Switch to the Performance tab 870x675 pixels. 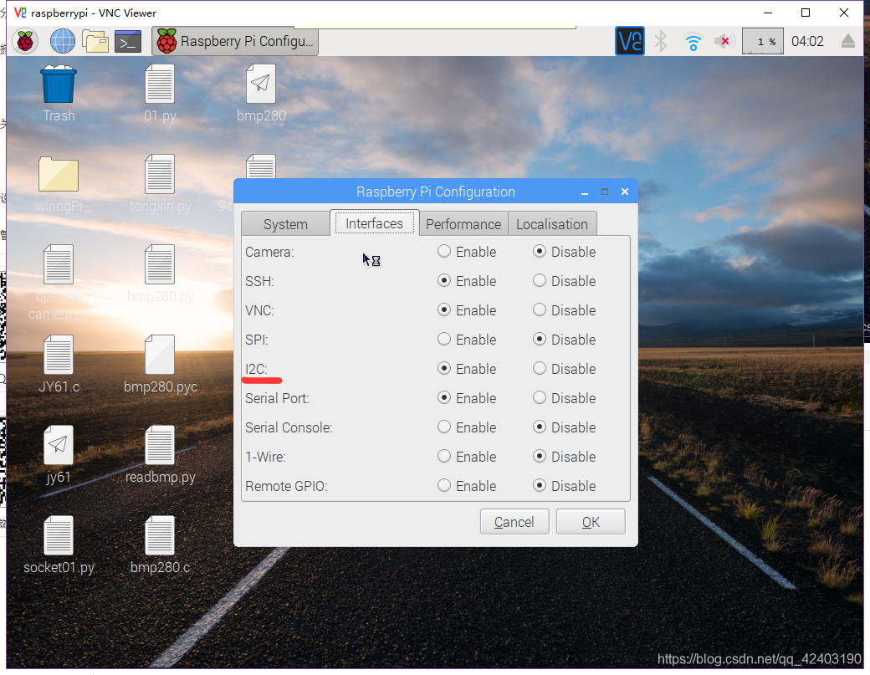tap(463, 224)
